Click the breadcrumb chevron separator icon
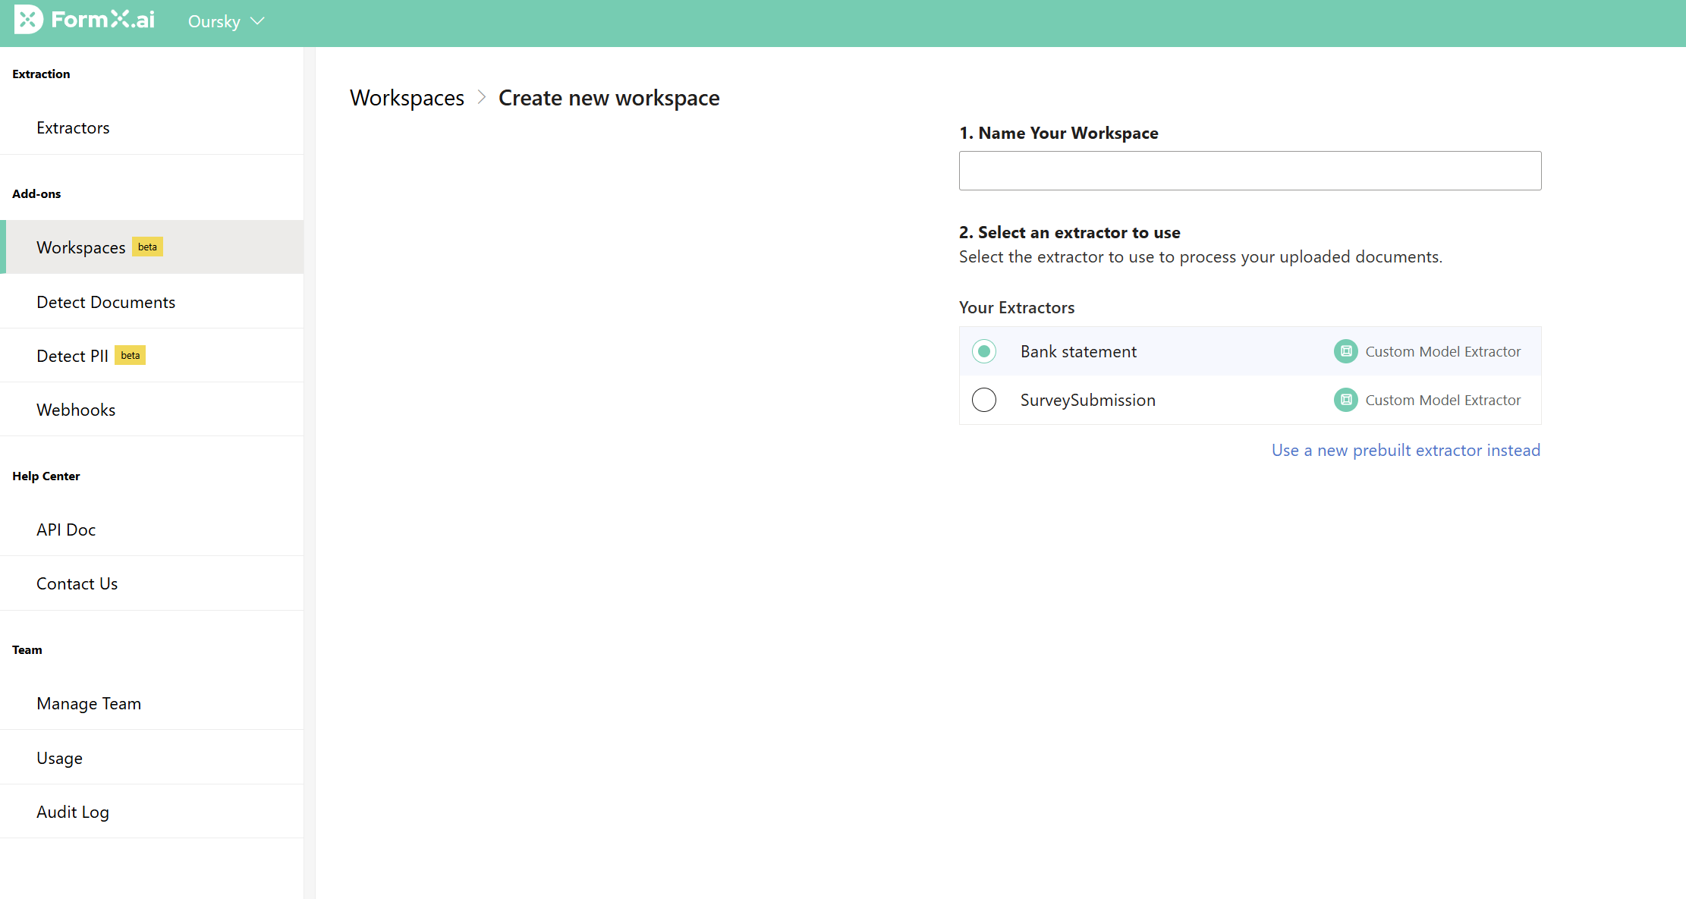The image size is (1686, 899). (x=481, y=98)
